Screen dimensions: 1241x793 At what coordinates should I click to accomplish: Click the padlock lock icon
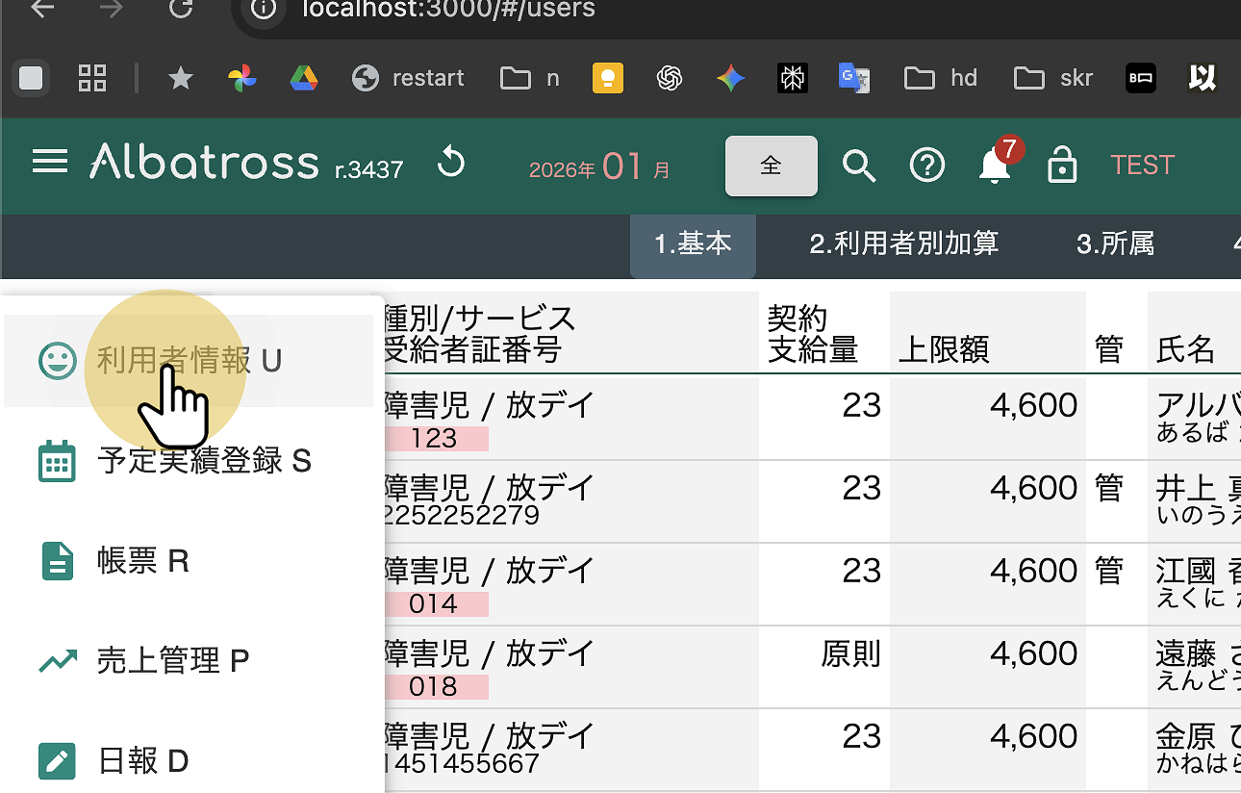point(1061,166)
